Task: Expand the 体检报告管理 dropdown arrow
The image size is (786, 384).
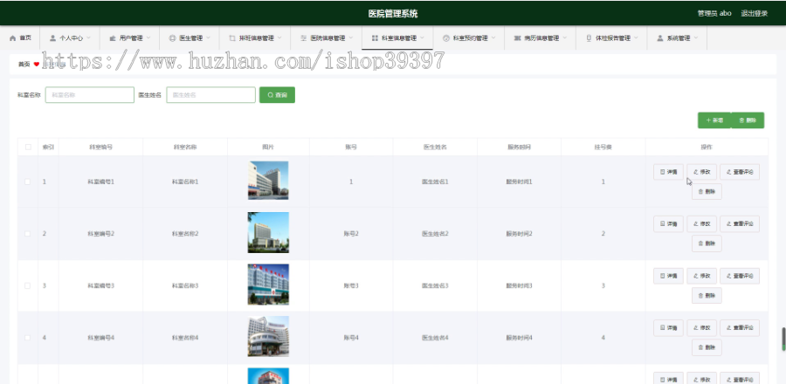Action: point(636,38)
